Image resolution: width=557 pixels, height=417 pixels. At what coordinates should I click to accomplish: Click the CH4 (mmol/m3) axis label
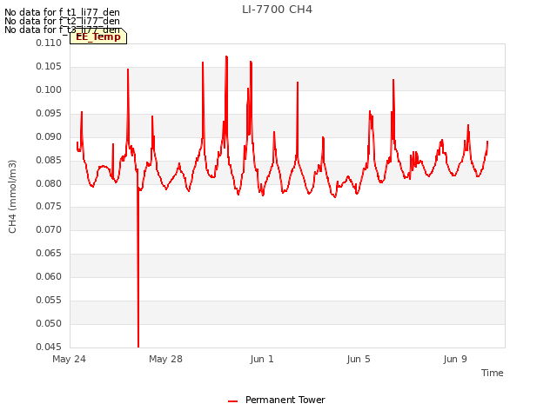coord(12,196)
